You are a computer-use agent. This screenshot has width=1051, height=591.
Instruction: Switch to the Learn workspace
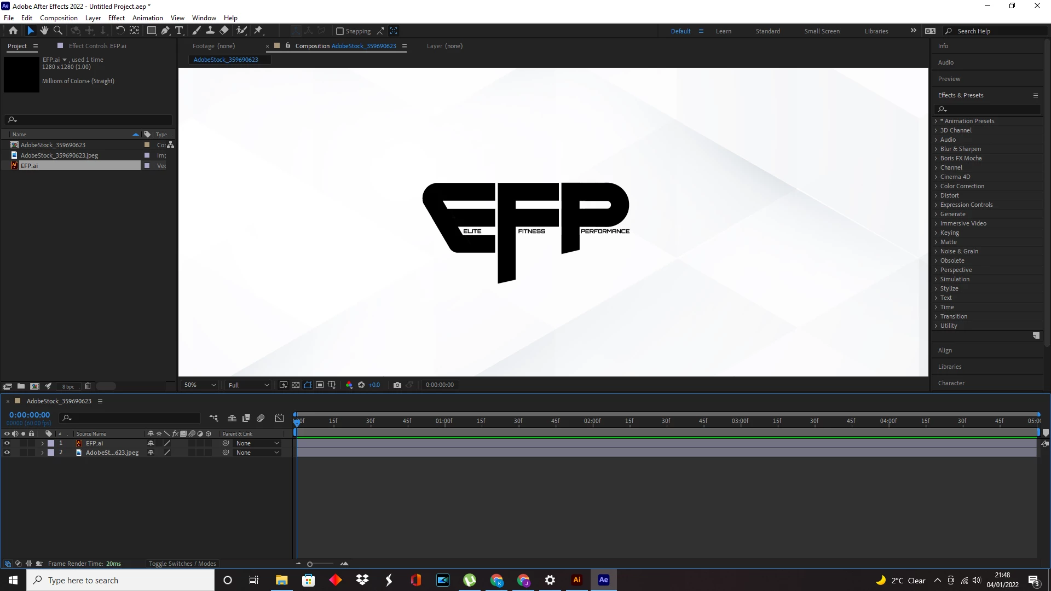[723, 31]
